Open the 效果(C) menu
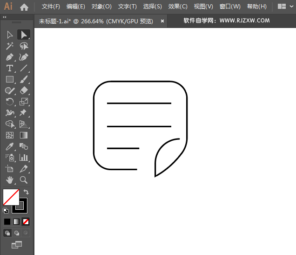Screen dimensions: 296x255 point(178,7)
